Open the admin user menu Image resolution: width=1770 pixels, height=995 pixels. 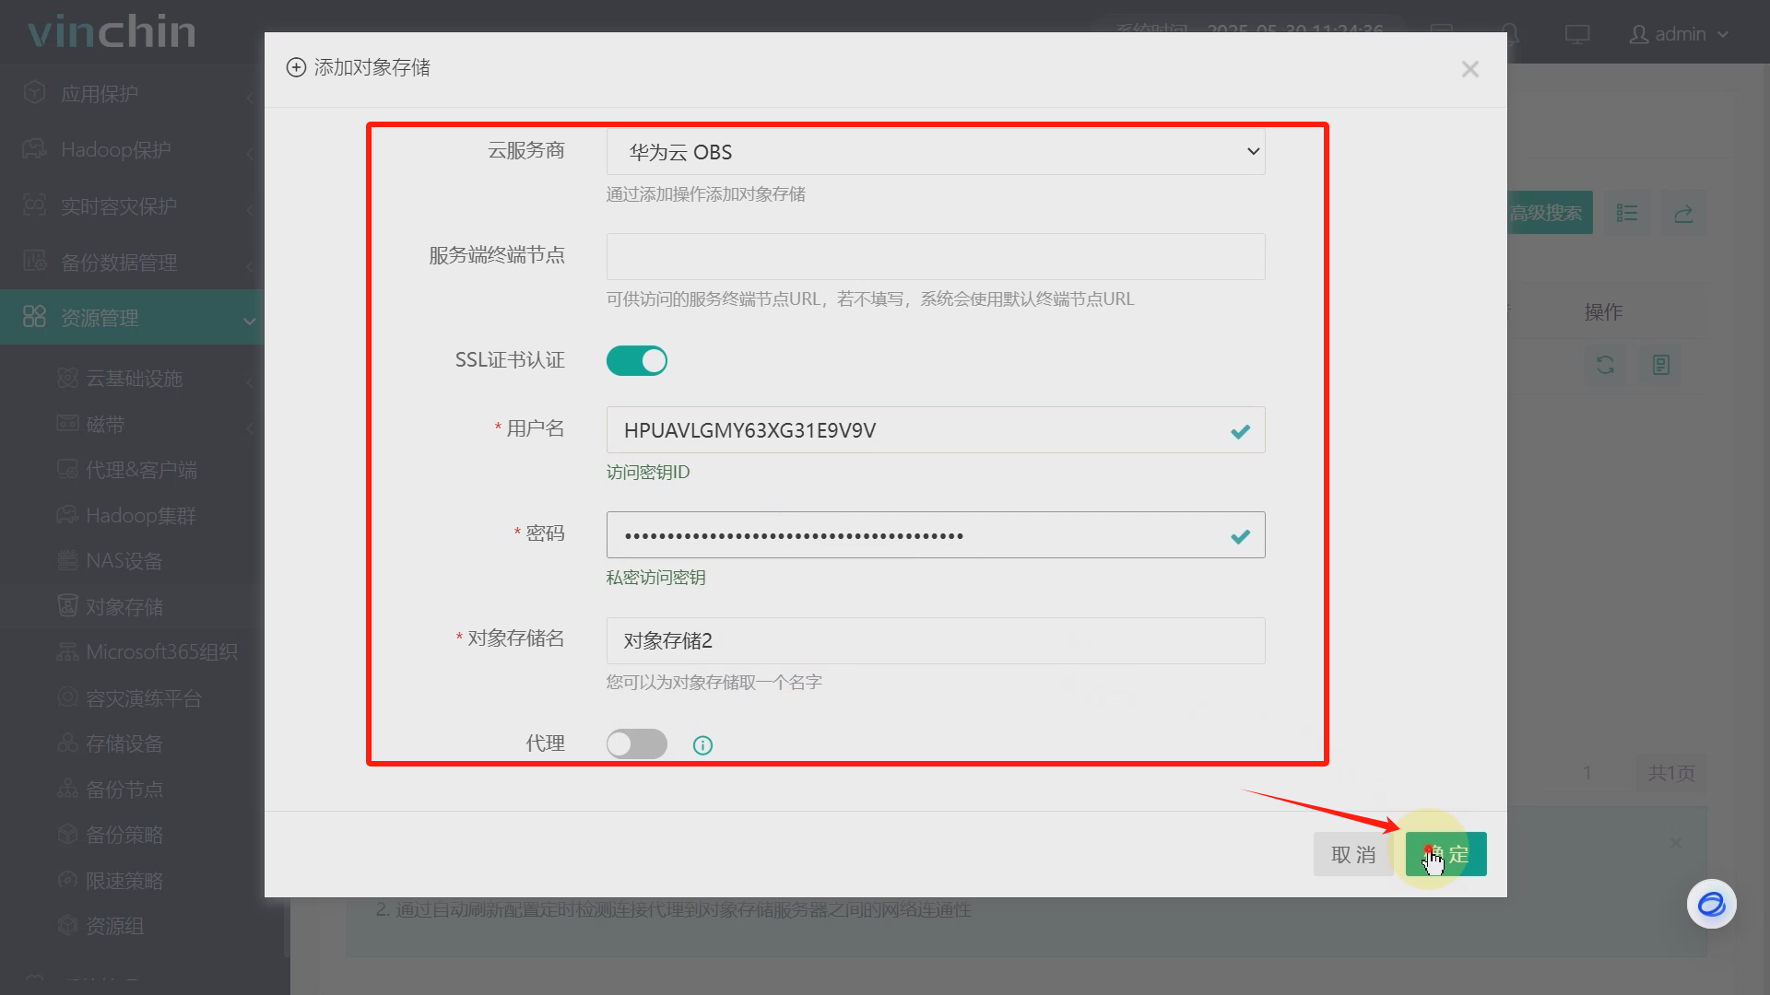[1679, 34]
